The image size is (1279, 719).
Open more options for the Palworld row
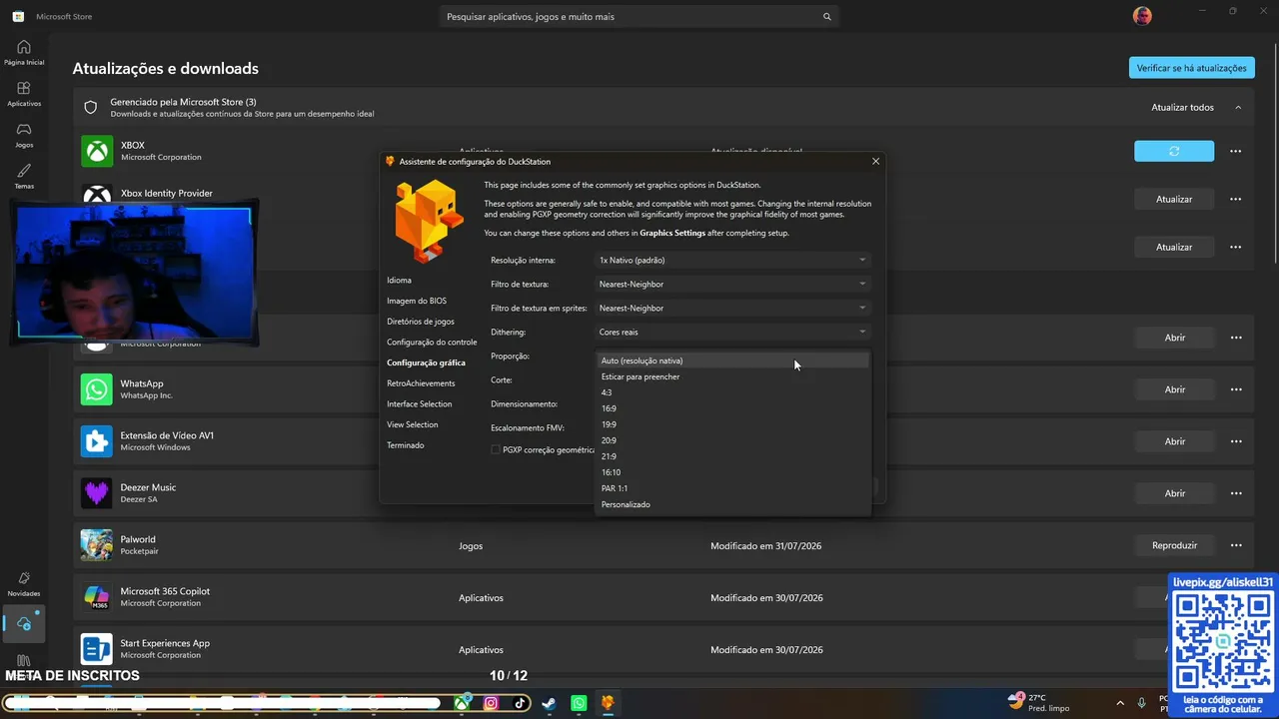point(1236,545)
